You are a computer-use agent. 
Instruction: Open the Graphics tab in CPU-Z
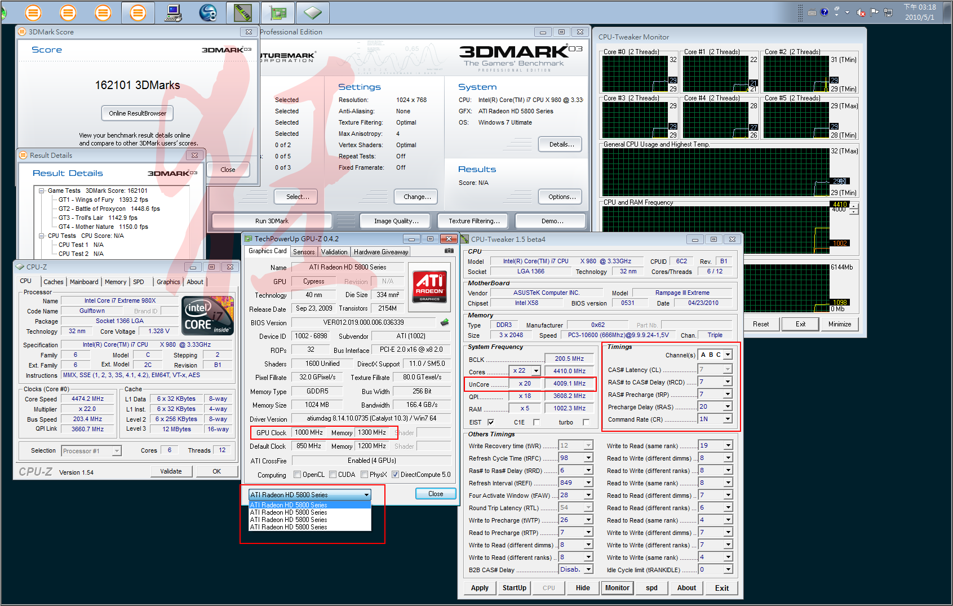click(x=169, y=282)
